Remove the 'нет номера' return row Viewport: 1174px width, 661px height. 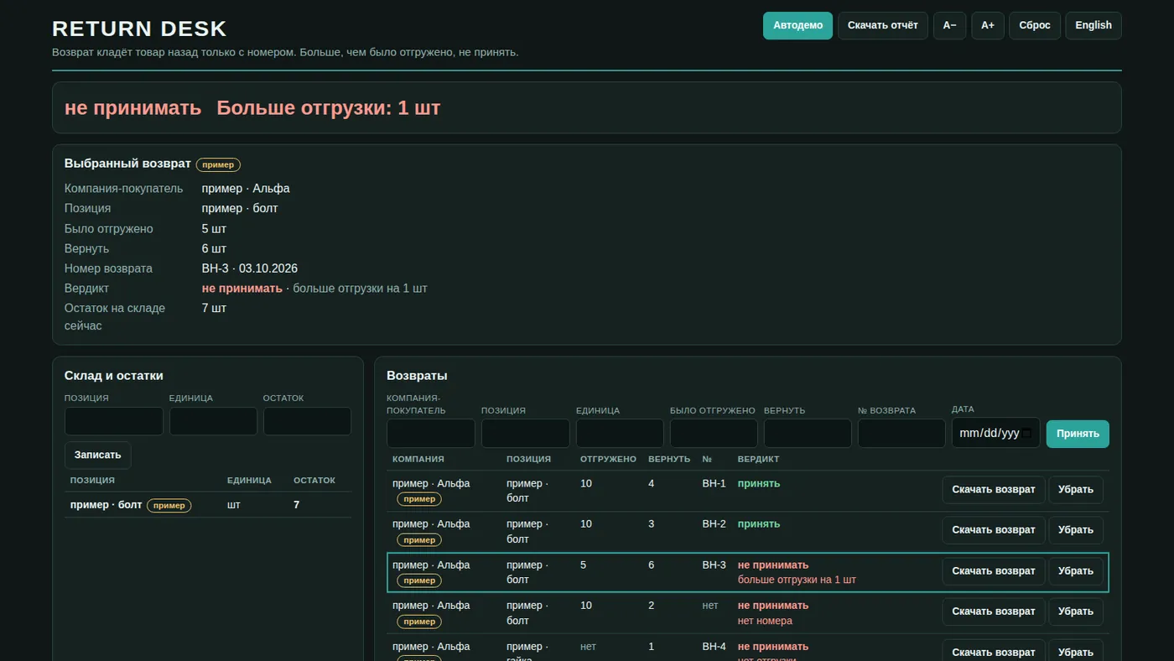1076,612
